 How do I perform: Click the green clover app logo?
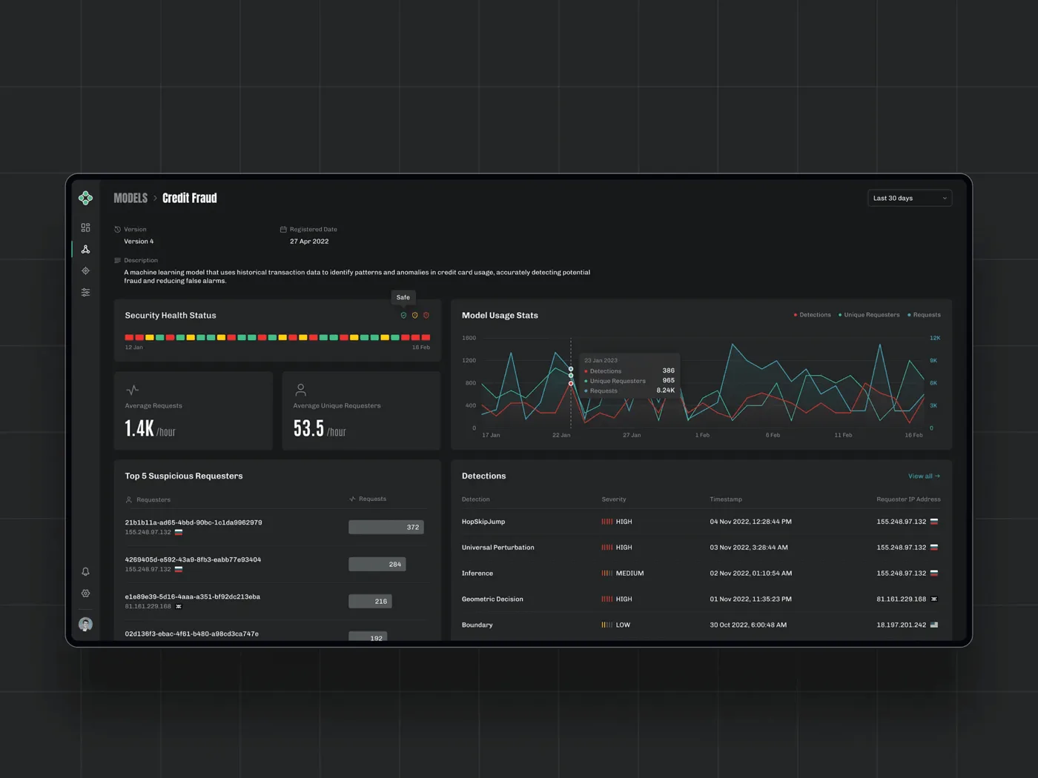tap(85, 198)
